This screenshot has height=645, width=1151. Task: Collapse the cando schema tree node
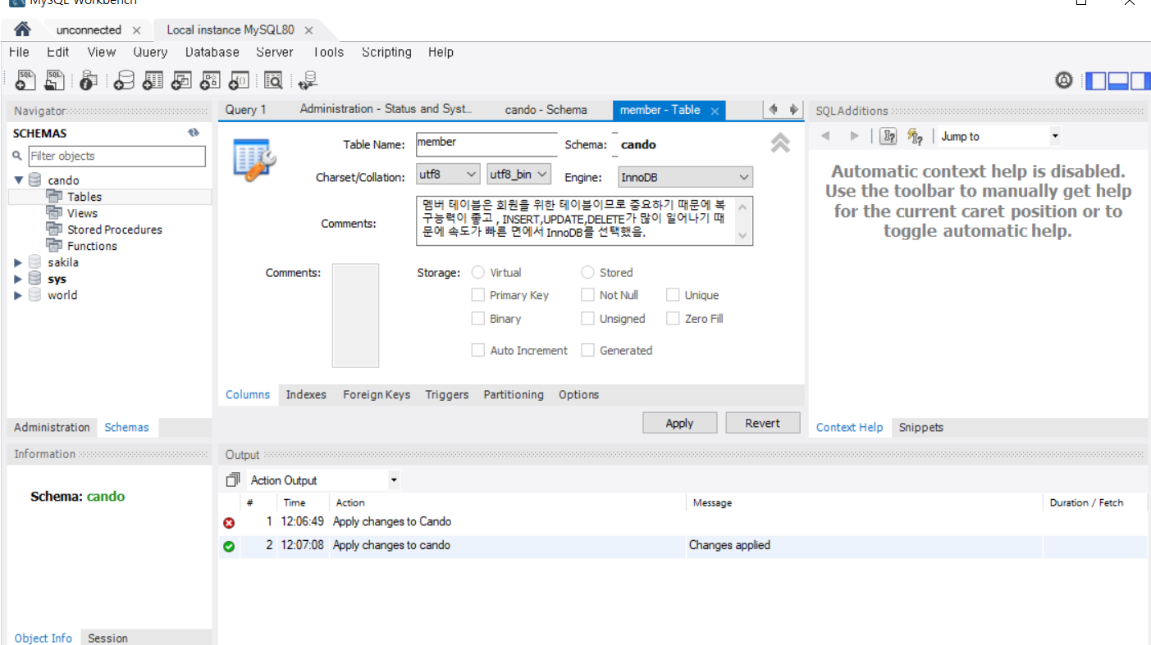point(19,180)
